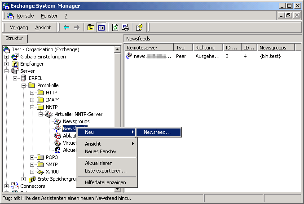Click the ERPEL server icon
The height and width of the screenshot is (204, 304).
point(24,78)
